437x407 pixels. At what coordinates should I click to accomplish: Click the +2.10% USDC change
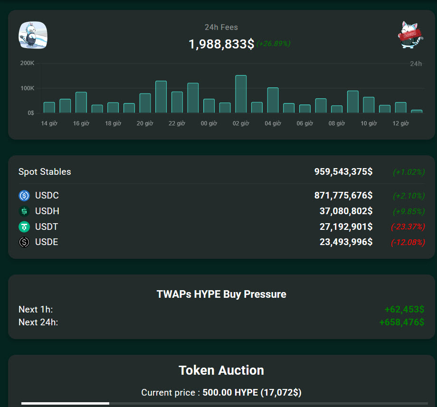(x=409, y=196)
